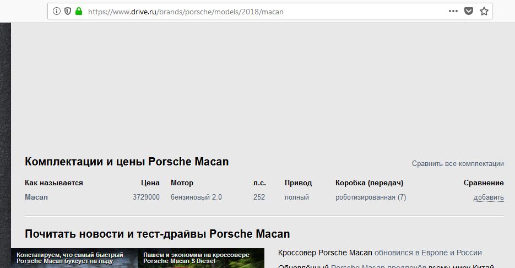This screenshot has height=268, width=515.
Task: Open thumbnail 'Пашем и экономим на кроссовере'
Action: tap(201, 258)
